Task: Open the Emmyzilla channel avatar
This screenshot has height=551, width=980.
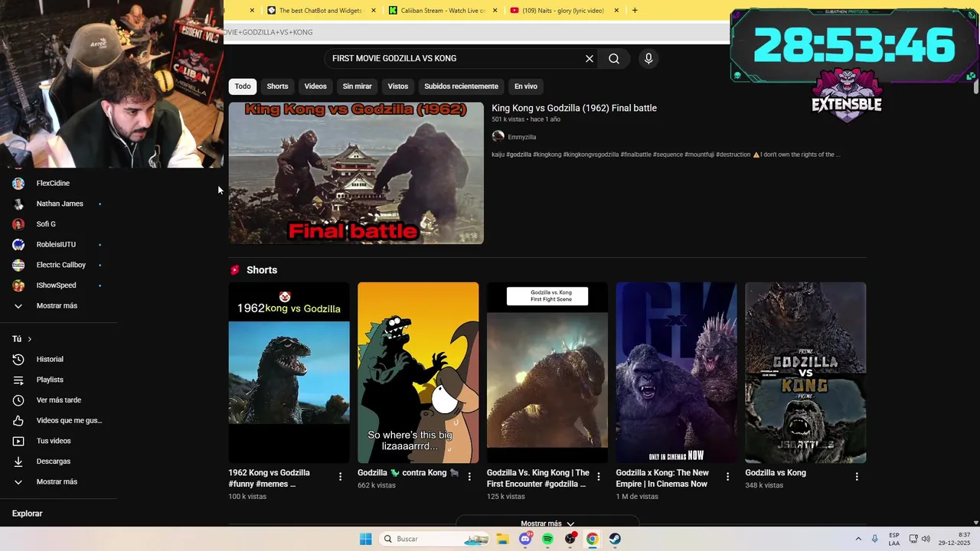Action: [498, 136]
